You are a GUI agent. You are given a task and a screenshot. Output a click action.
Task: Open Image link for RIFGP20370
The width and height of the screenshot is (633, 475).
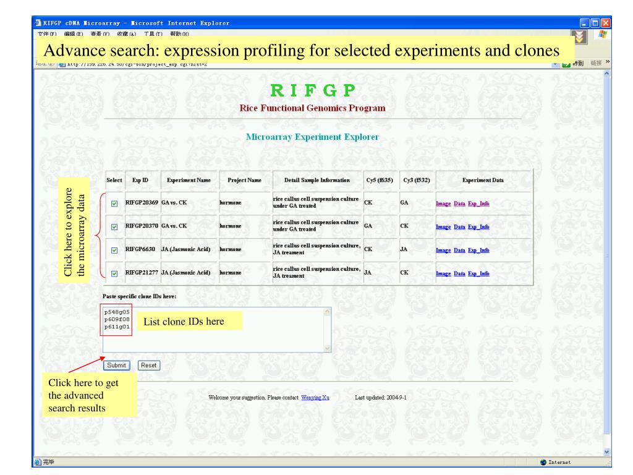pyautogui.click(x=443, y=227)
